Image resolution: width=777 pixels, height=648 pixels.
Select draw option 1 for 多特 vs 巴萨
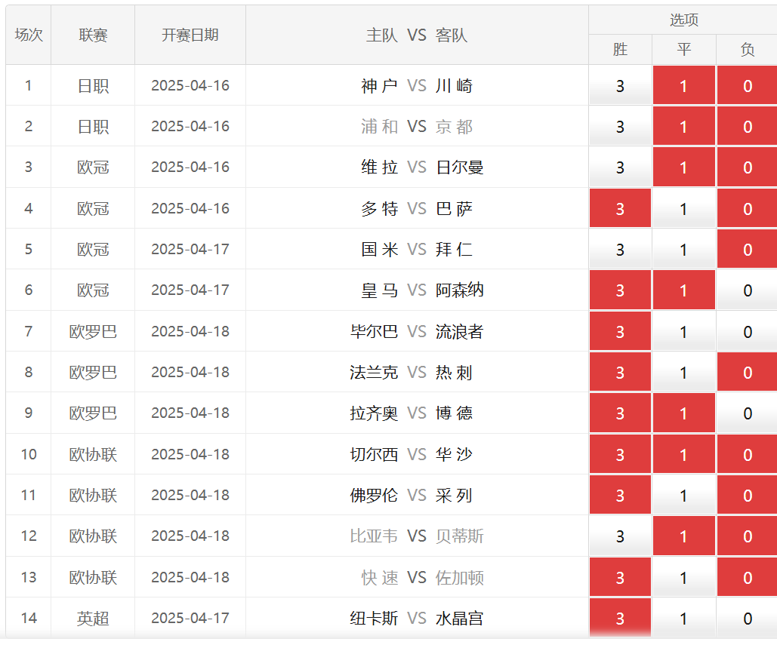(684, 208)
